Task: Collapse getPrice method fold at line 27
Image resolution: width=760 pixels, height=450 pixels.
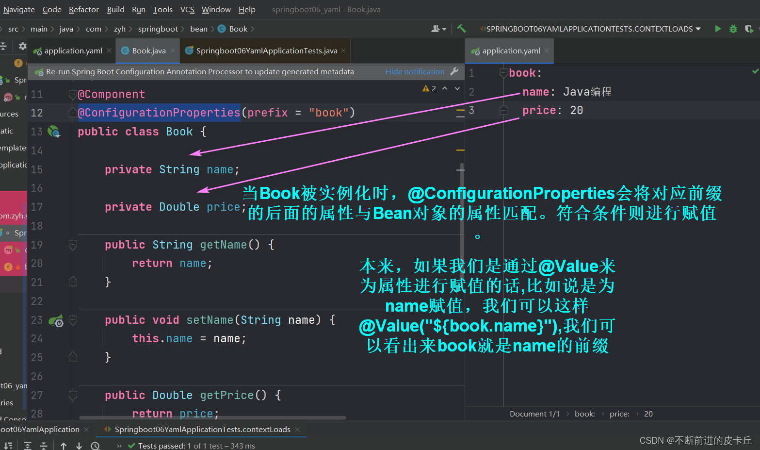Action: 73,395
